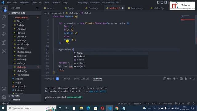Toggle bottom panel layout icon

[x=162, y=2]
